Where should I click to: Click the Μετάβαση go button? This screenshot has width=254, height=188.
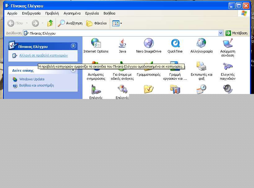pyautogui.click(x=237, y=33)
